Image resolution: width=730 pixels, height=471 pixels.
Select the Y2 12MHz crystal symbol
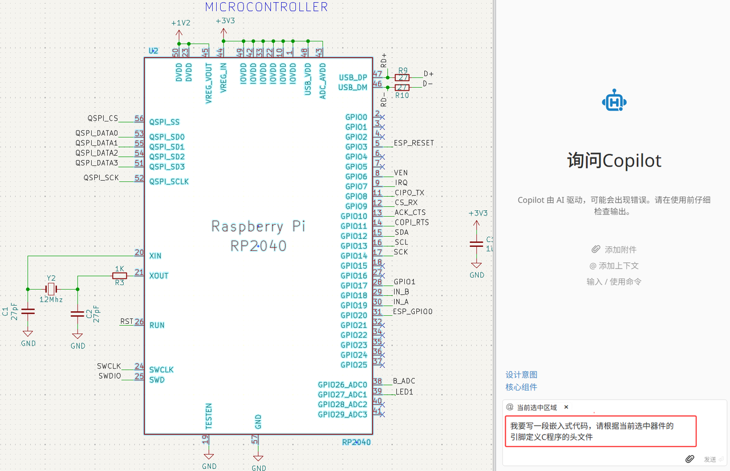[x=52, y=289]
